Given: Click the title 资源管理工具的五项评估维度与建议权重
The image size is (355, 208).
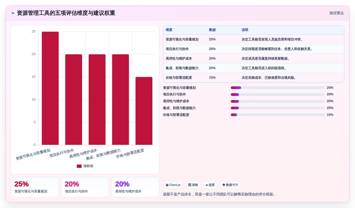Looking at the screenshot, I should coord(66,13).
